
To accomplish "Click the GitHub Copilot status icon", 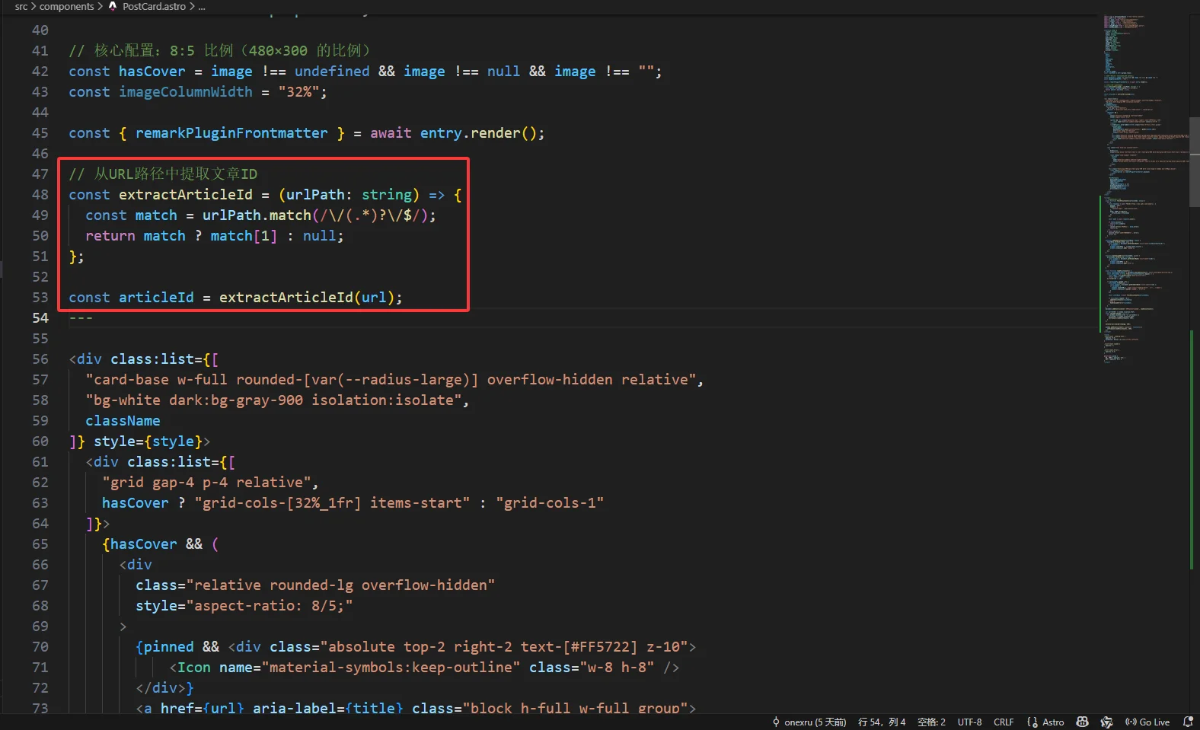I will 1082,722.
